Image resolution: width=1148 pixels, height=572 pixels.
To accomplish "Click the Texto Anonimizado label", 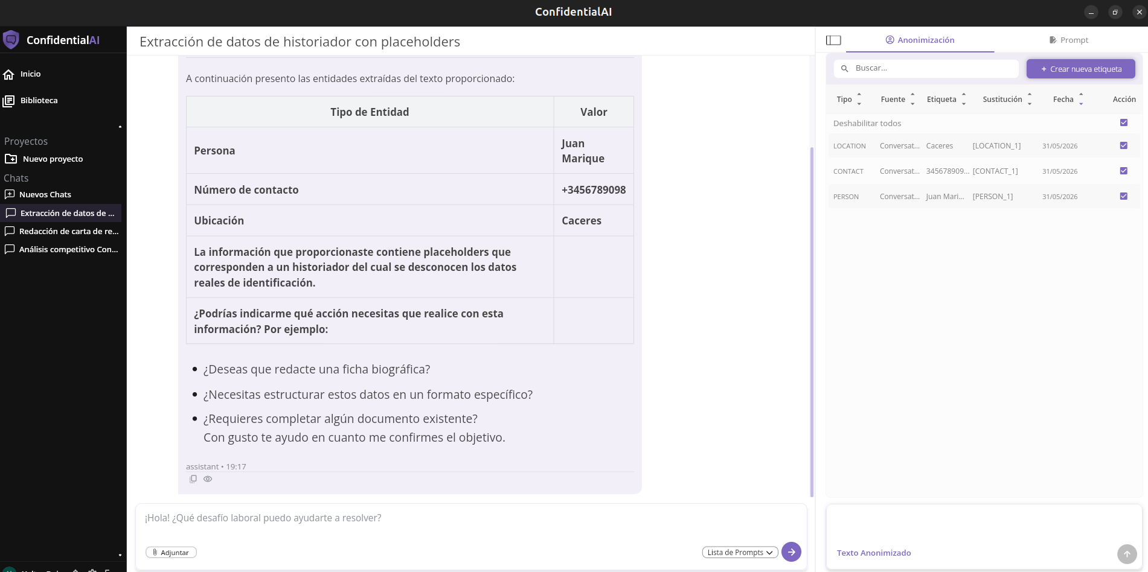I will (x=874, y=553).
